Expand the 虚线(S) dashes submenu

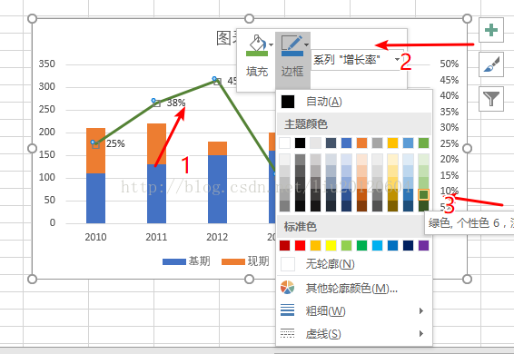(354, 334)
